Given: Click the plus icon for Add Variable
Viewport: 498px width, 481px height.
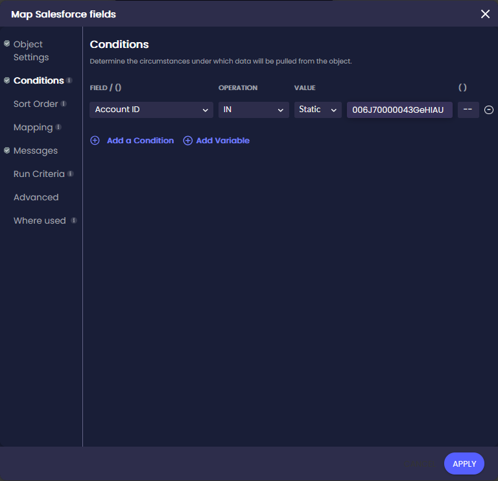Looking at the screenshot, I should click(x=187, y=140).
